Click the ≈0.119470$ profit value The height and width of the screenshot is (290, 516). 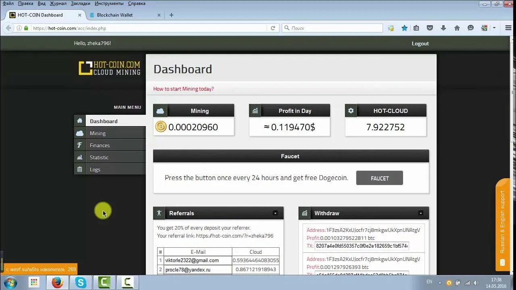(289, 127)
